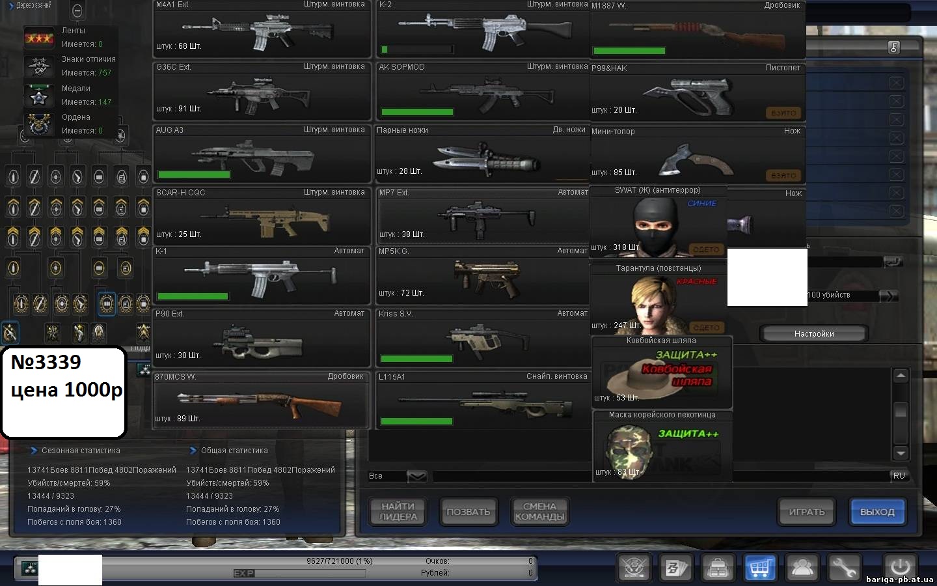Select the Kriss S.V. weapon card
This screenshot has width=937, height=586.
(x=483, y=338)
